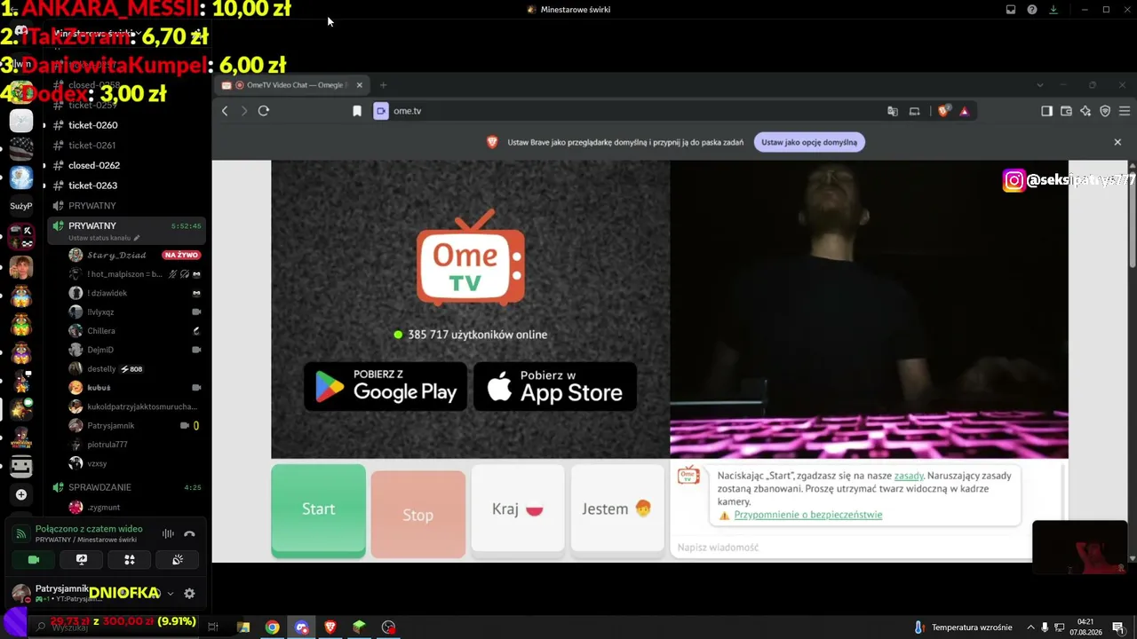Open Brave Leo AI sparkle icon
The height and width of the screenshot is (639, 1137).
1085,111
